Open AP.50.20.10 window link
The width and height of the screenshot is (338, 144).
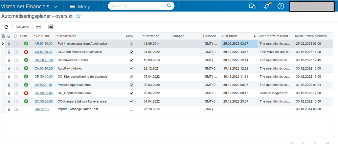(43, 85)
